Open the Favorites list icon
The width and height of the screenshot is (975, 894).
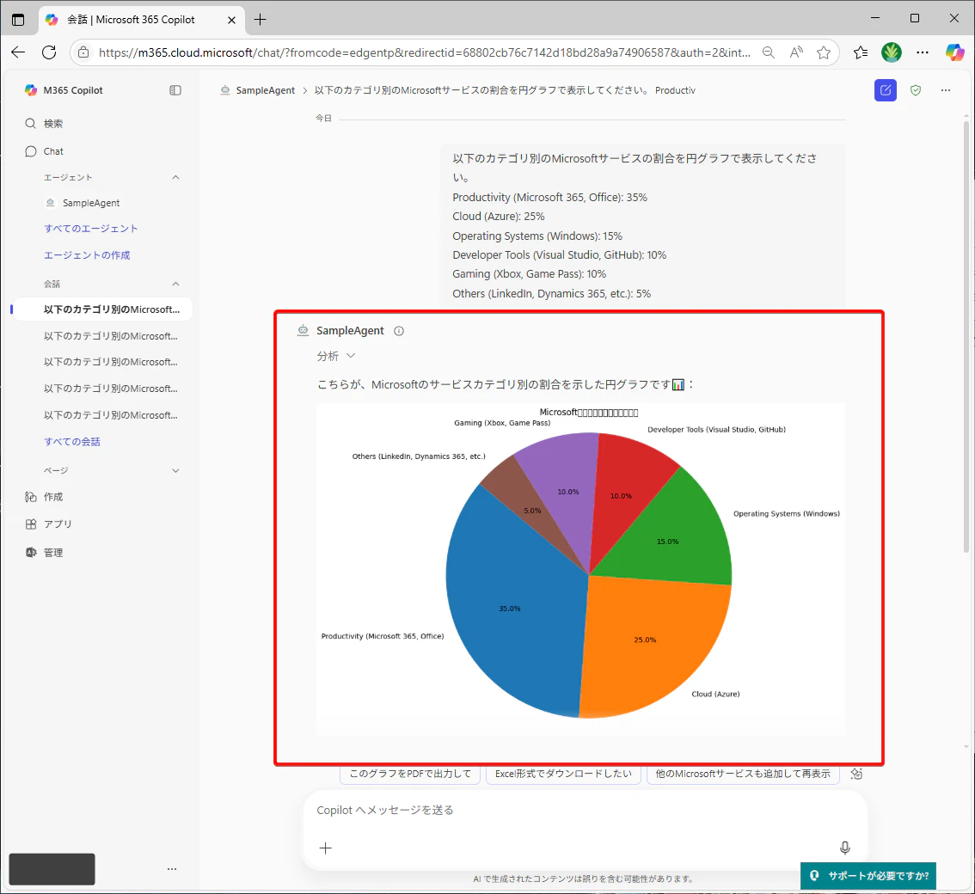tap(861, 52)
